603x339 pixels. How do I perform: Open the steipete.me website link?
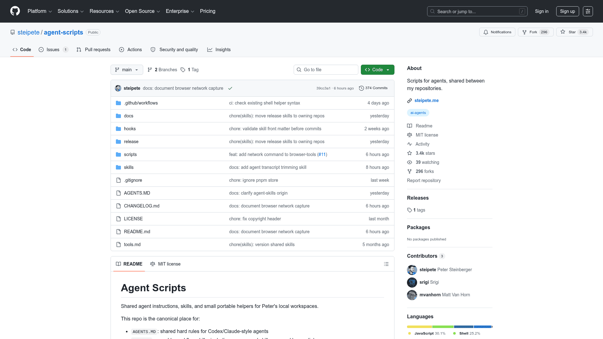click(x=426, y=100)
